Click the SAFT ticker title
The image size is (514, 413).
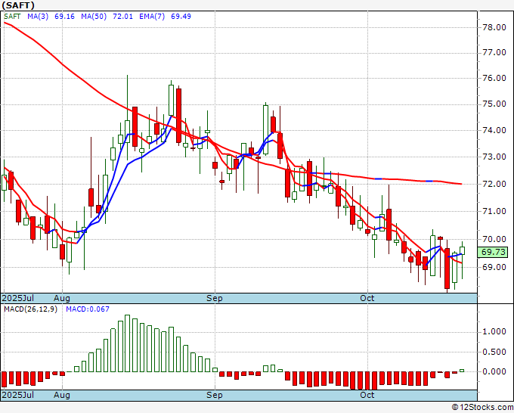(18, 5)
